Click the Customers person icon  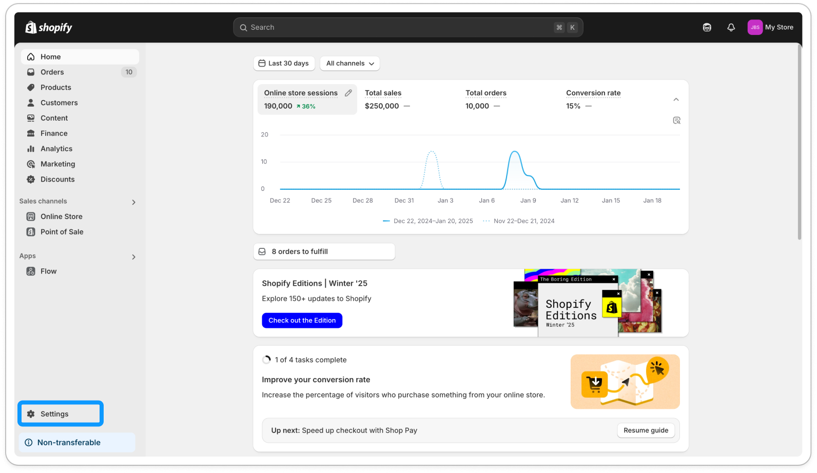(31, 103)
